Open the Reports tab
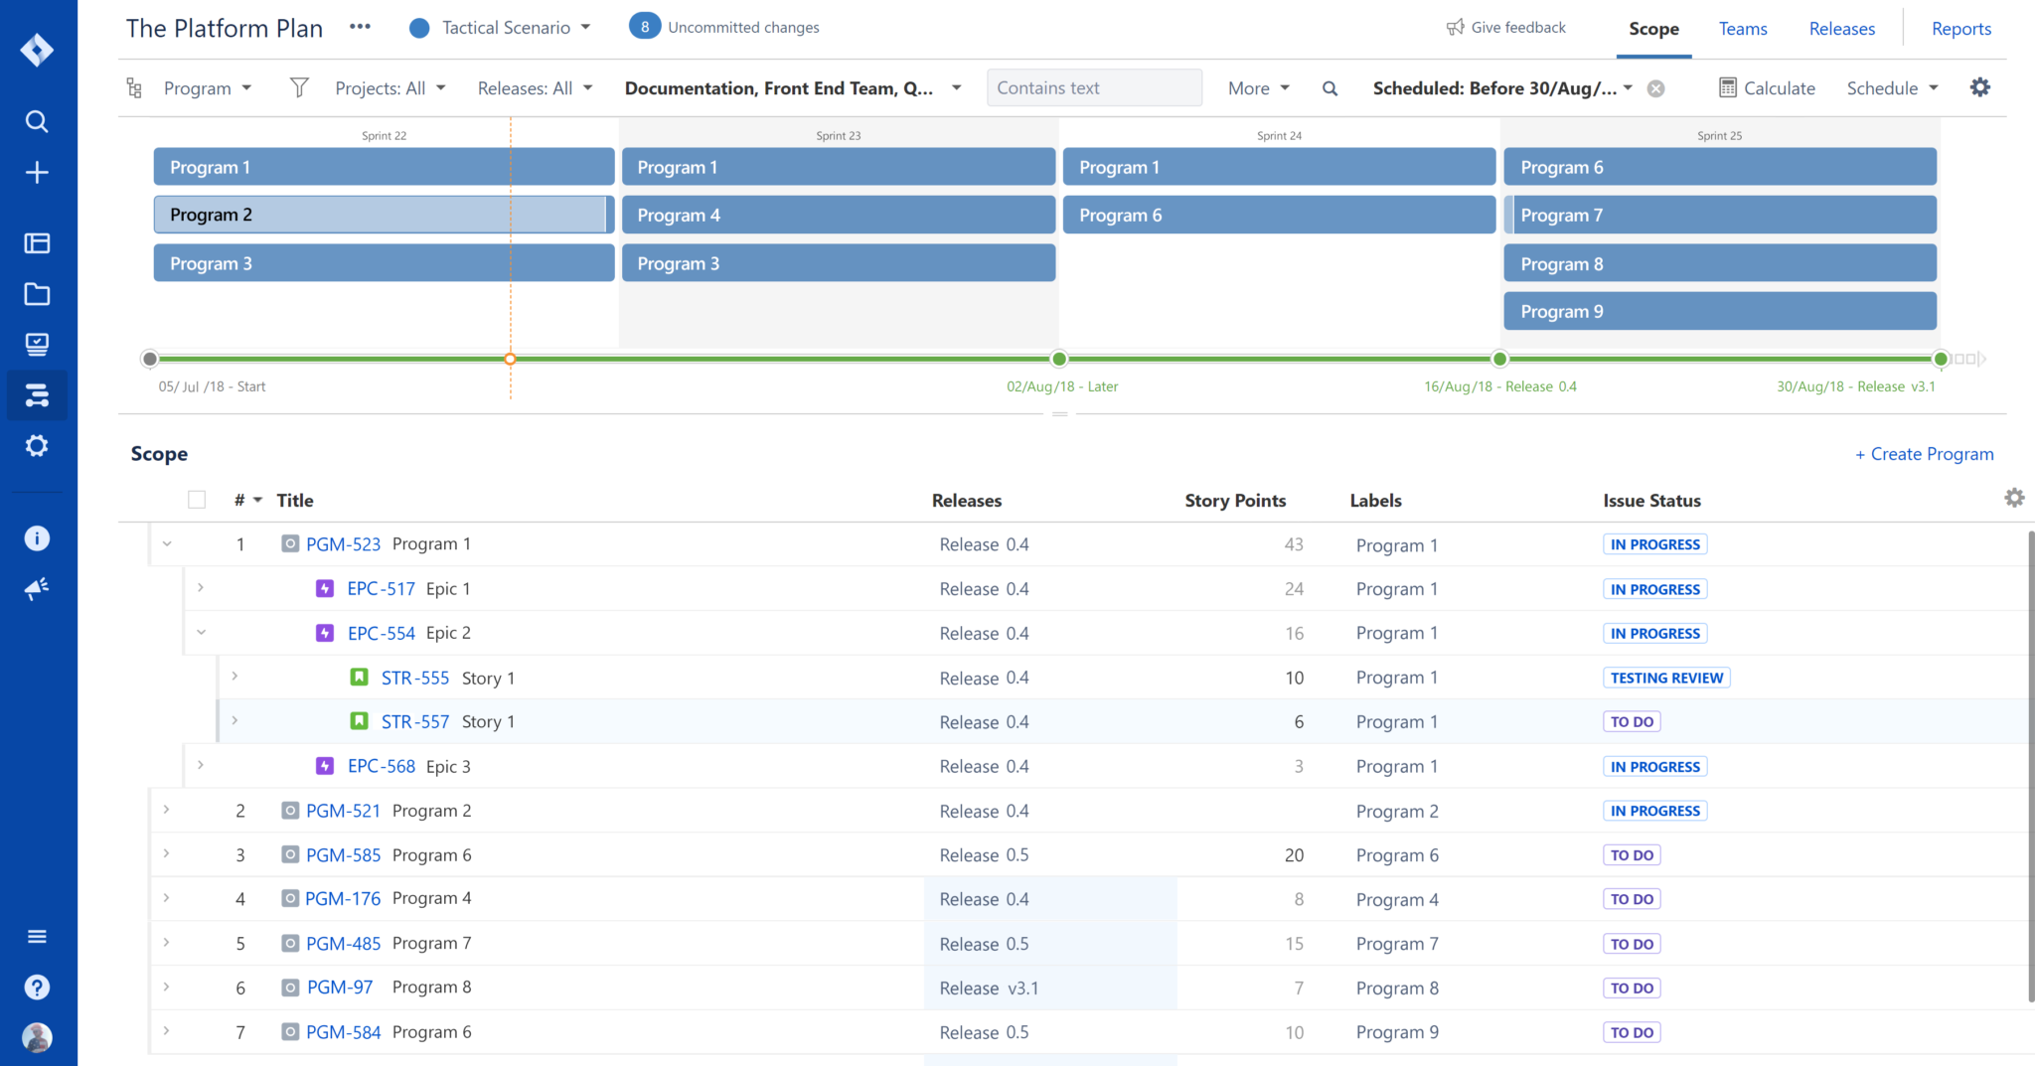This screenshot has height=1066, width=2035. pyautogui.click(x=1960, y=28)
